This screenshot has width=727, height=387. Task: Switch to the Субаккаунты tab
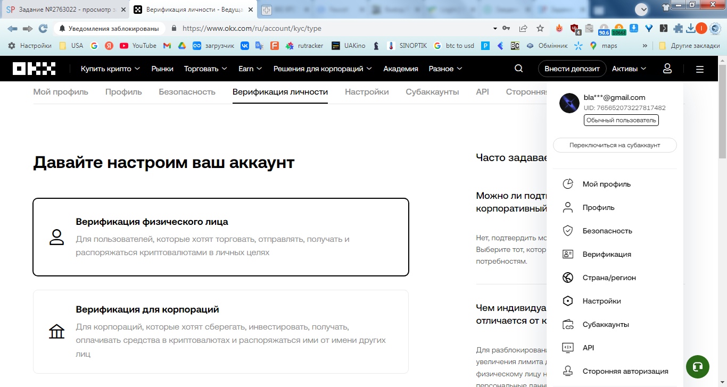click(432, 92)
